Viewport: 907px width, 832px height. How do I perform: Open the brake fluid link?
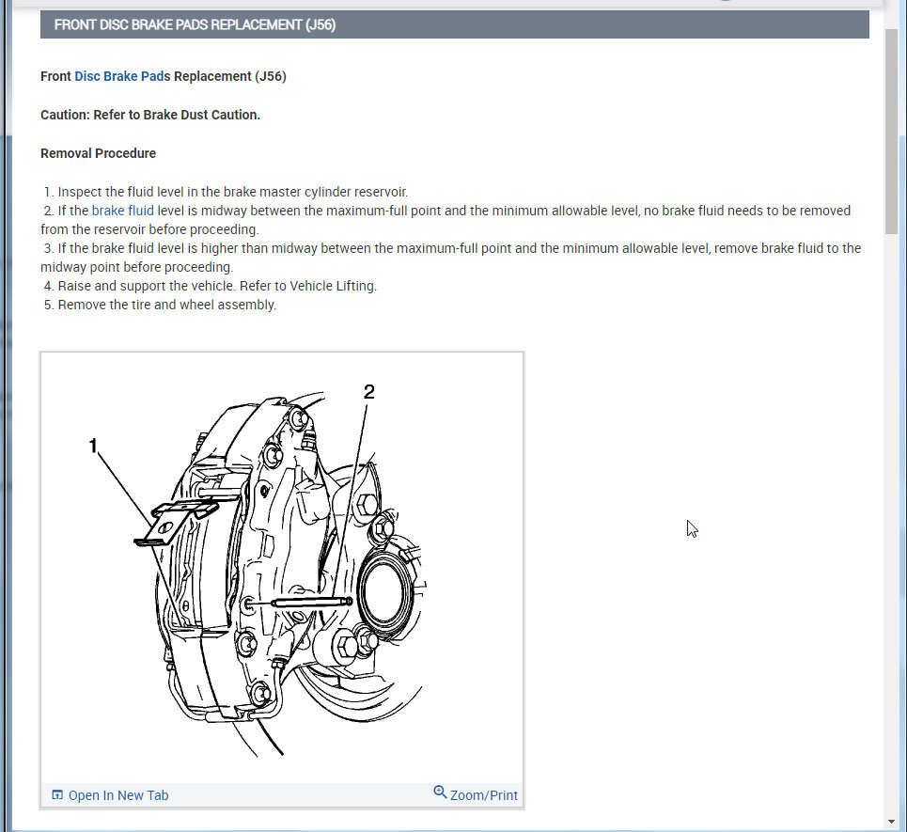coord(122,211)
